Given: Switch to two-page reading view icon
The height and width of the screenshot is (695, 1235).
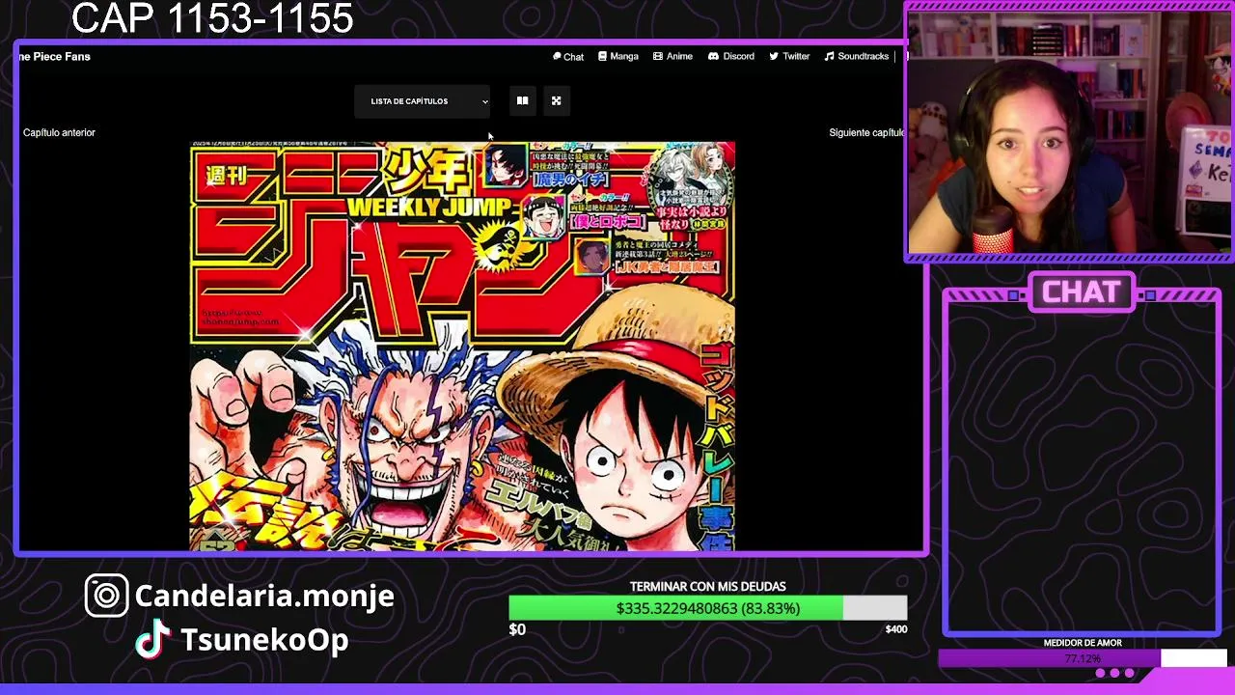Looking at the screenshot, I should (x=522, y=100).
